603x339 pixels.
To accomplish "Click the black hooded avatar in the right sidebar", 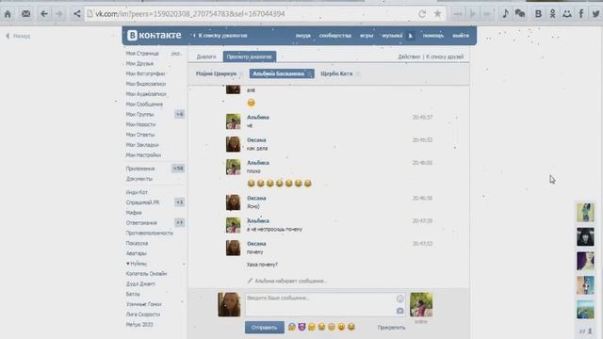I will 585,236.
